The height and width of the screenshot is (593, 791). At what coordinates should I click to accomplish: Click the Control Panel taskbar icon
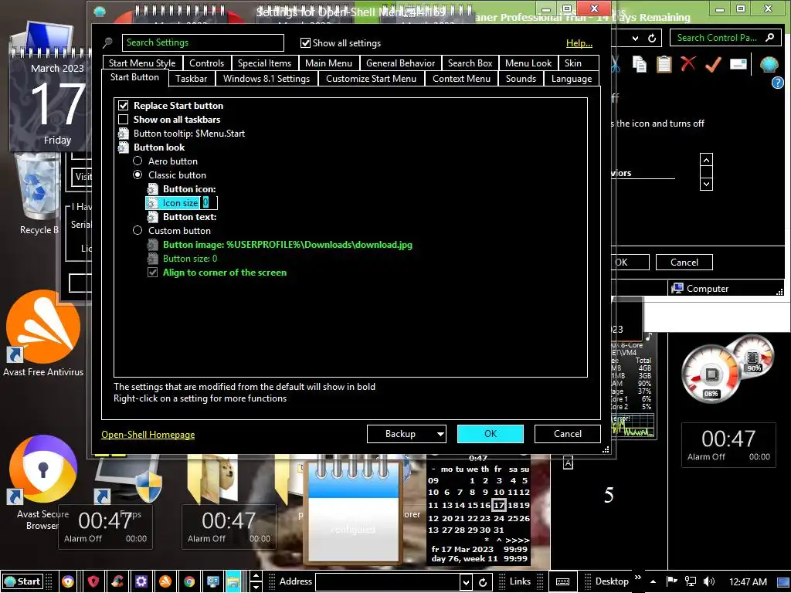pos(213,581)
